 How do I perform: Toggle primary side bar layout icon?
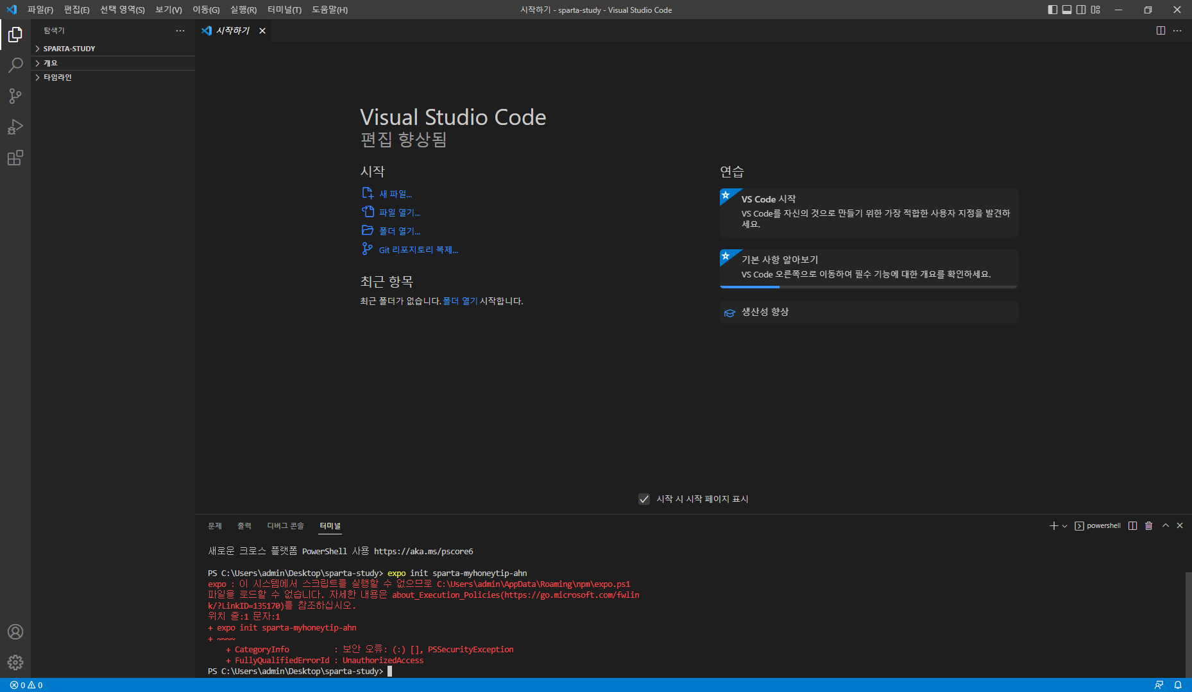pos(1053,10)
